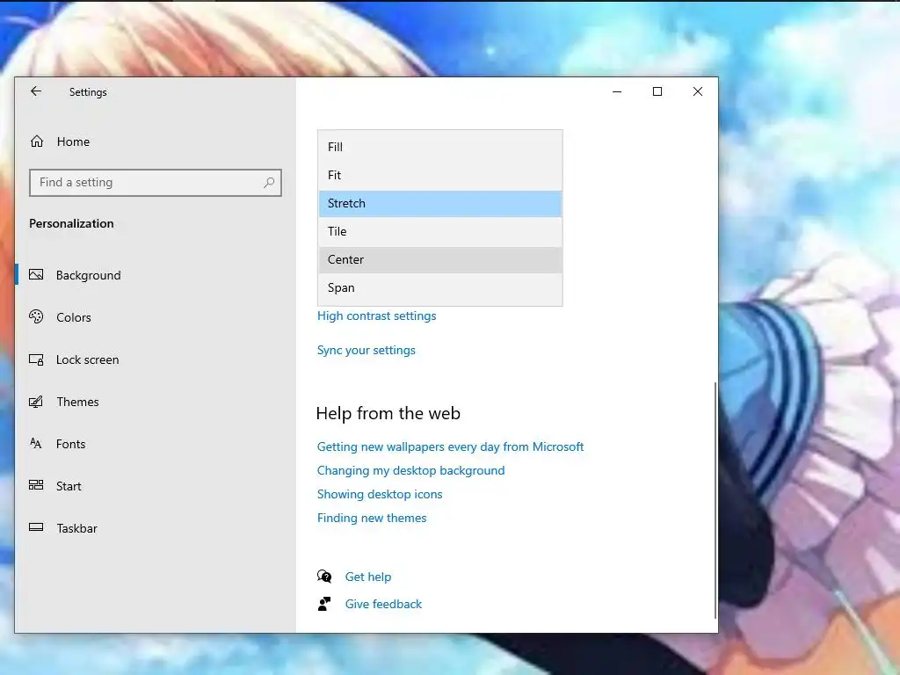Navigate to the Fonts section

click(x=155, y=444)
